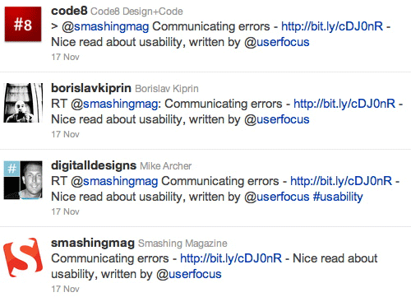Visit digitalldesigns user profile name
Viewport: 411px width, 297px height.
[94, 165]
